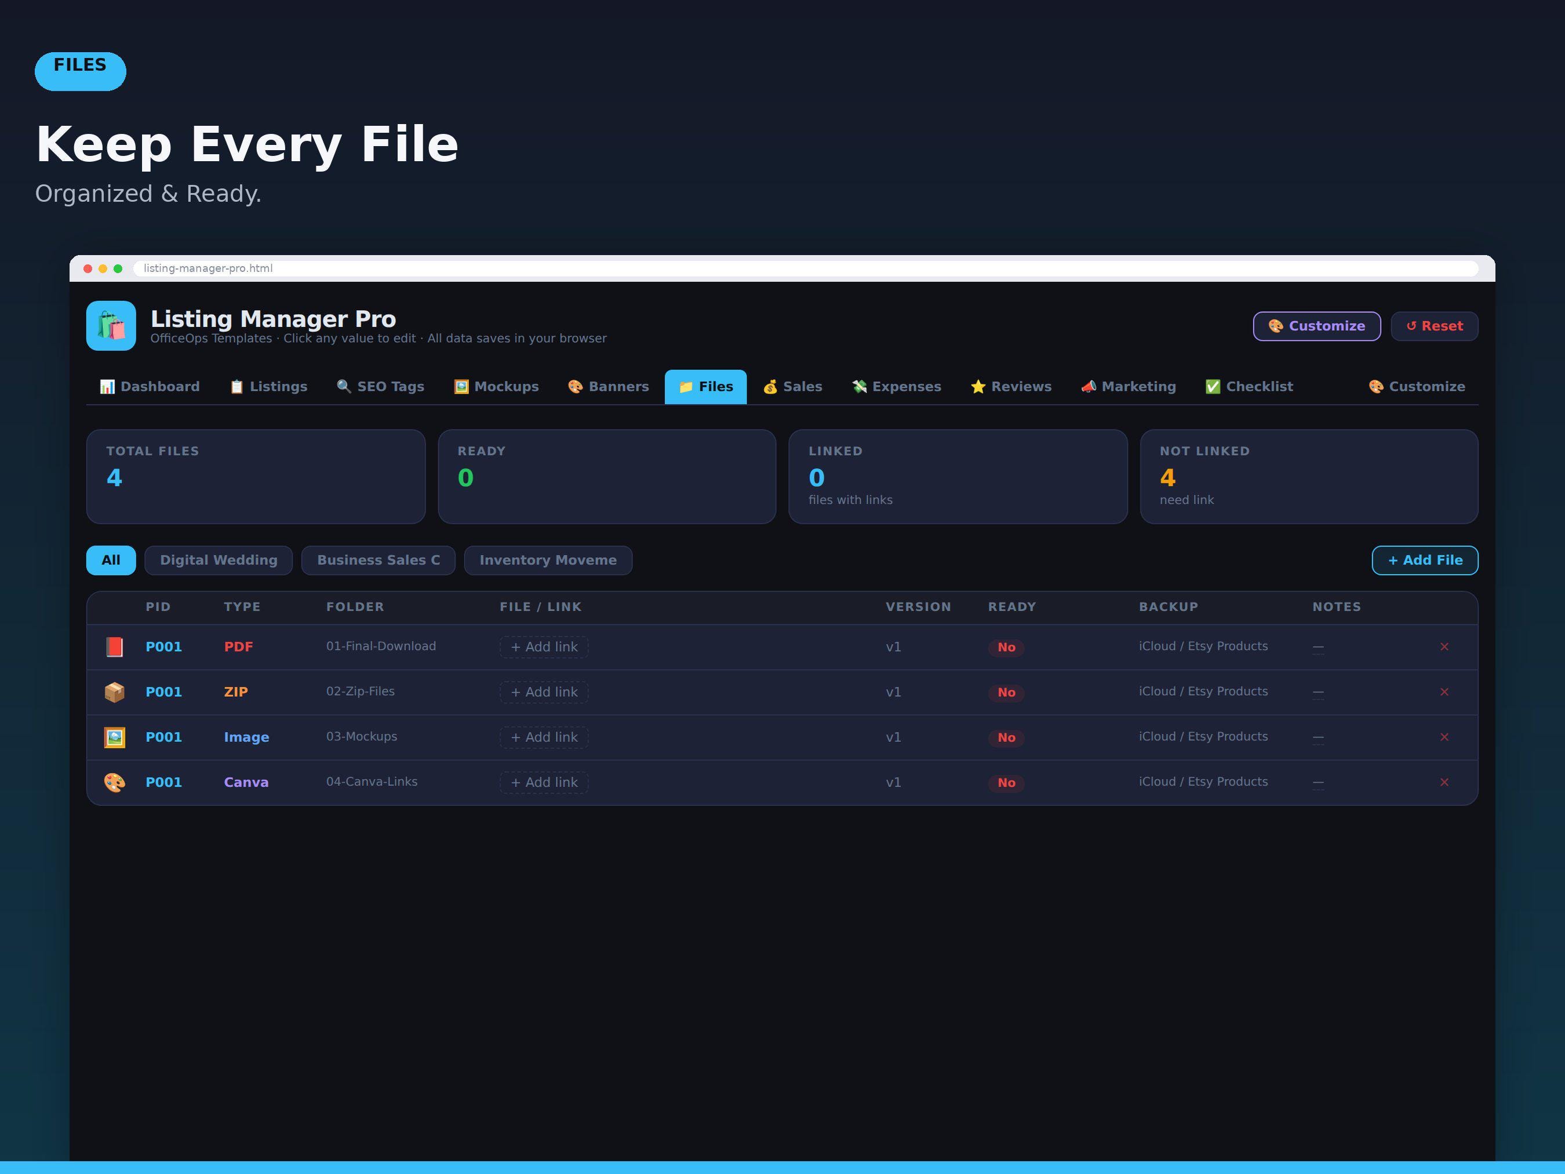Image resolution: width=1565 pixels, height=1174 pixels.
Task: Open the Expenses tab
Action: pyautogui.click(x=897, y=386)
